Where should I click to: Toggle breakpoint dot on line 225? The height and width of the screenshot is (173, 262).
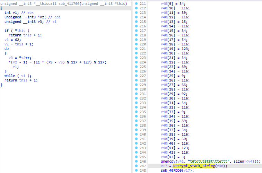click(136, 67)
